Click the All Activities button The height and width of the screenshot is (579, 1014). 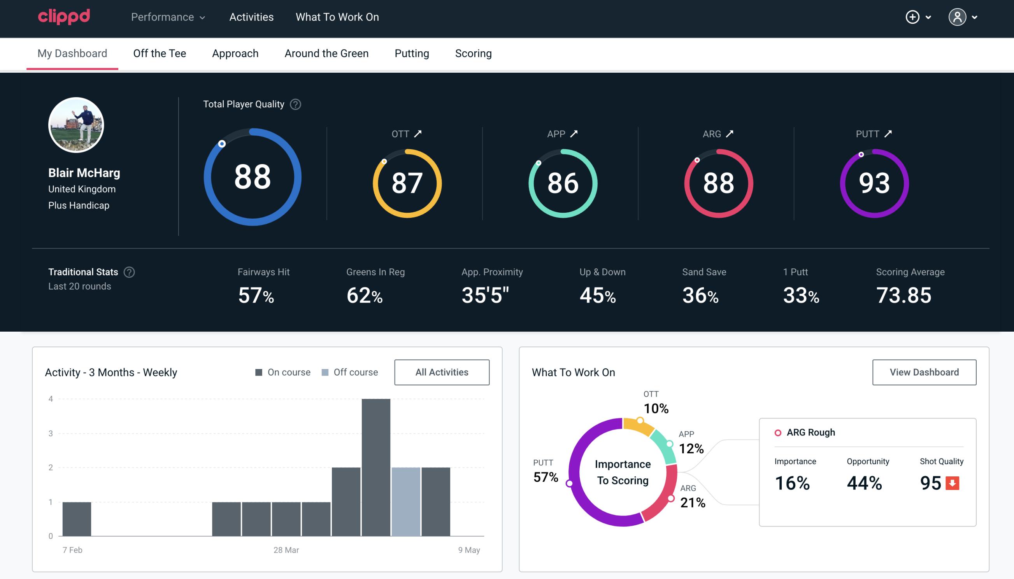click(x=442, y=372)
